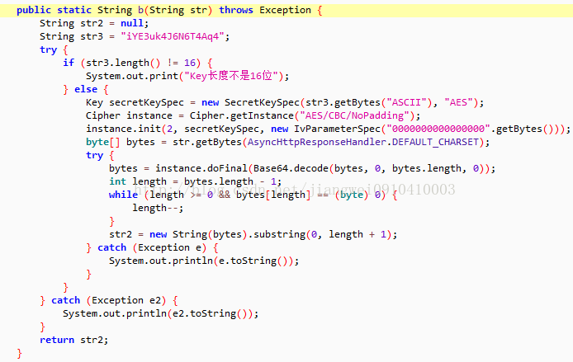Click the "length--;" statement
The width and height of the screenshot is (573, 362).
pos(158,208)
